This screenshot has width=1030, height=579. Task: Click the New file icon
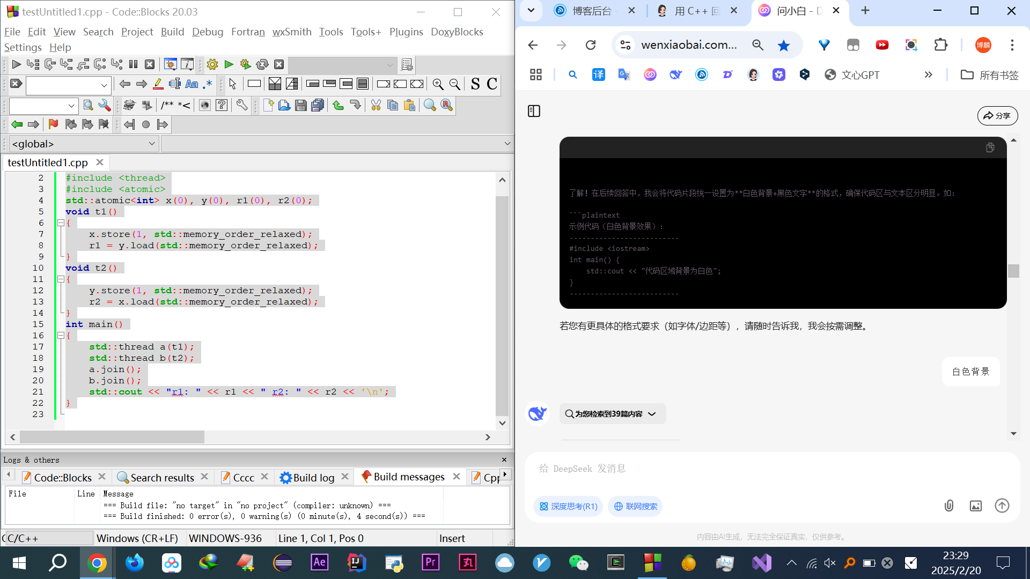(268, 105)
